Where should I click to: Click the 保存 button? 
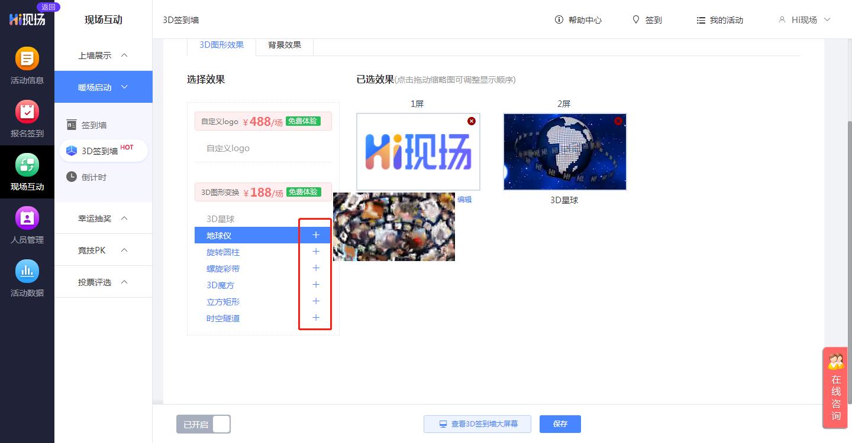560,424
